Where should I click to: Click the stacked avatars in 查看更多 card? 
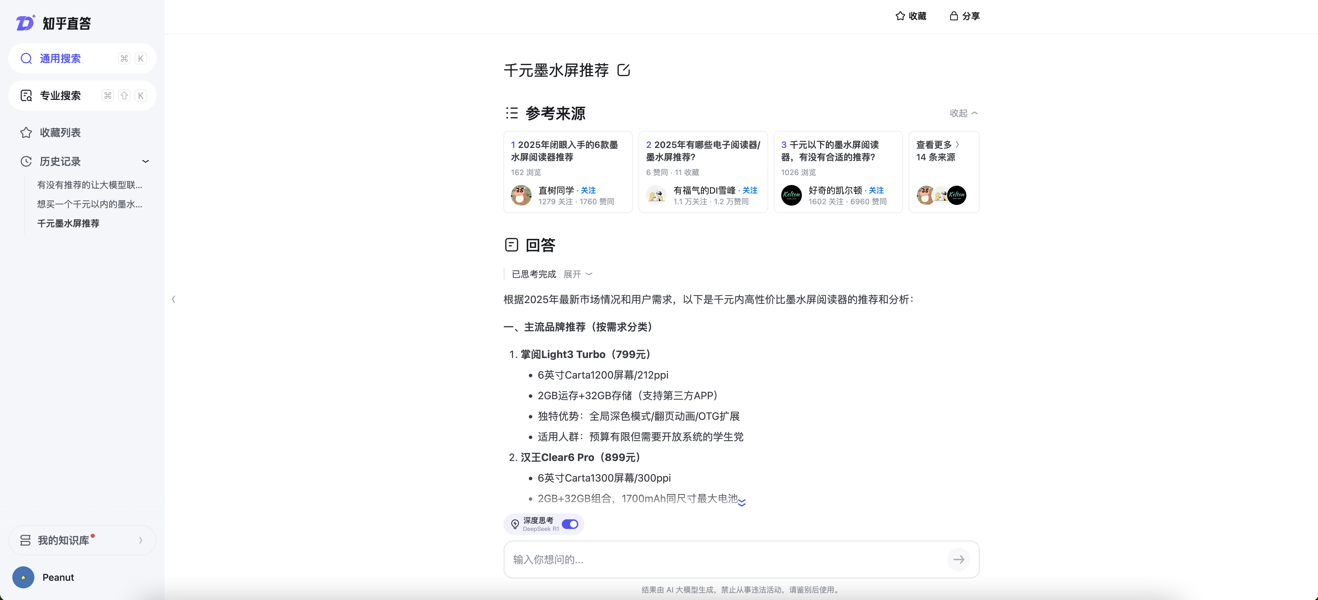pyautogui.click(x=941, y=195)
